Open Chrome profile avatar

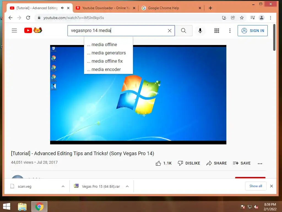262,18
